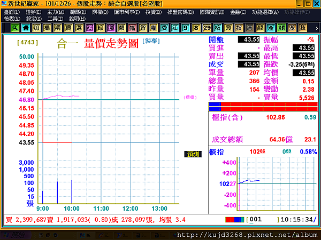Open the 指 index toolbar icon
321x240 pixels.
pos(239,28)
